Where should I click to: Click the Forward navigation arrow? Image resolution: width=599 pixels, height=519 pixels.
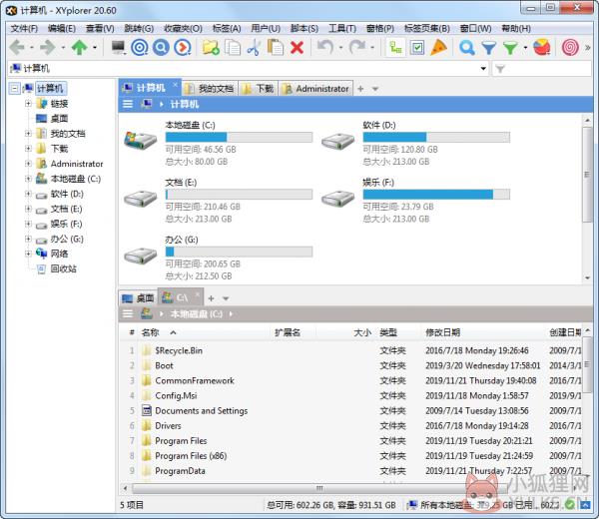[x=48, y=47]
